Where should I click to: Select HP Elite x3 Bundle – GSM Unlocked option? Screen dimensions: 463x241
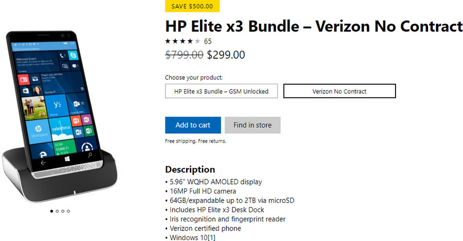click(x=221, y=91)
